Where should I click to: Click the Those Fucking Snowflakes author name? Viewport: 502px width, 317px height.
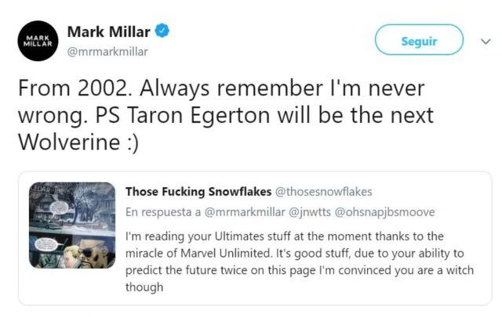[197, 192]
